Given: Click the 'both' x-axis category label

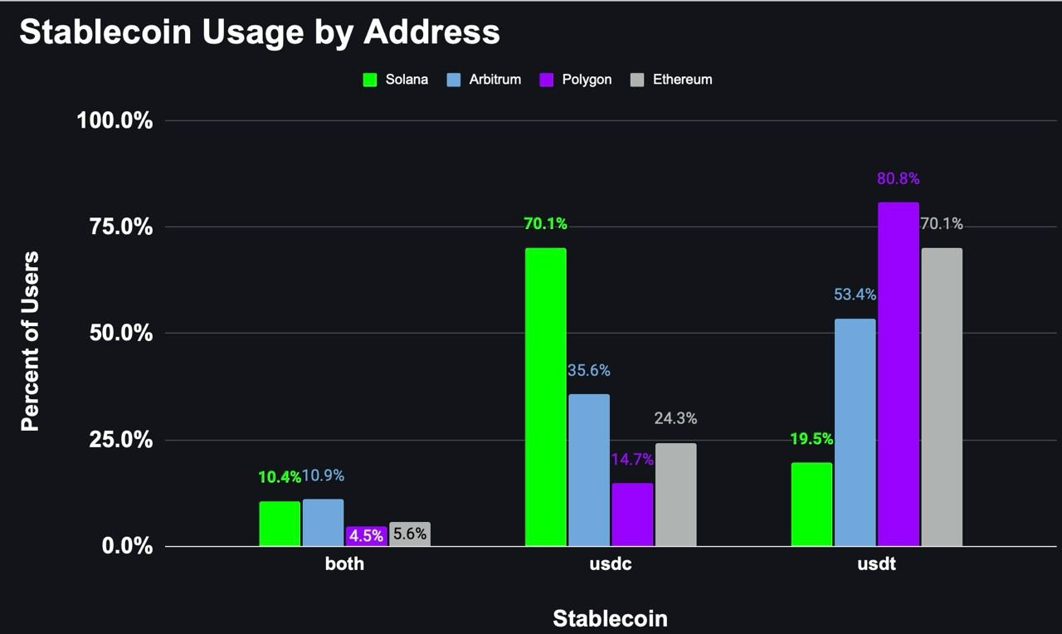Looking at the screenshot, I should (344, 565).
